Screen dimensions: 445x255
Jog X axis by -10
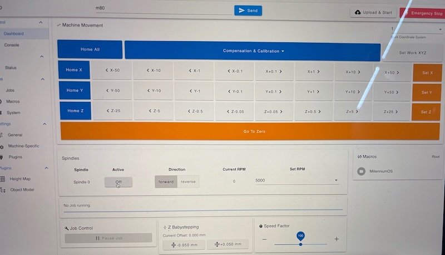(154, 70)
